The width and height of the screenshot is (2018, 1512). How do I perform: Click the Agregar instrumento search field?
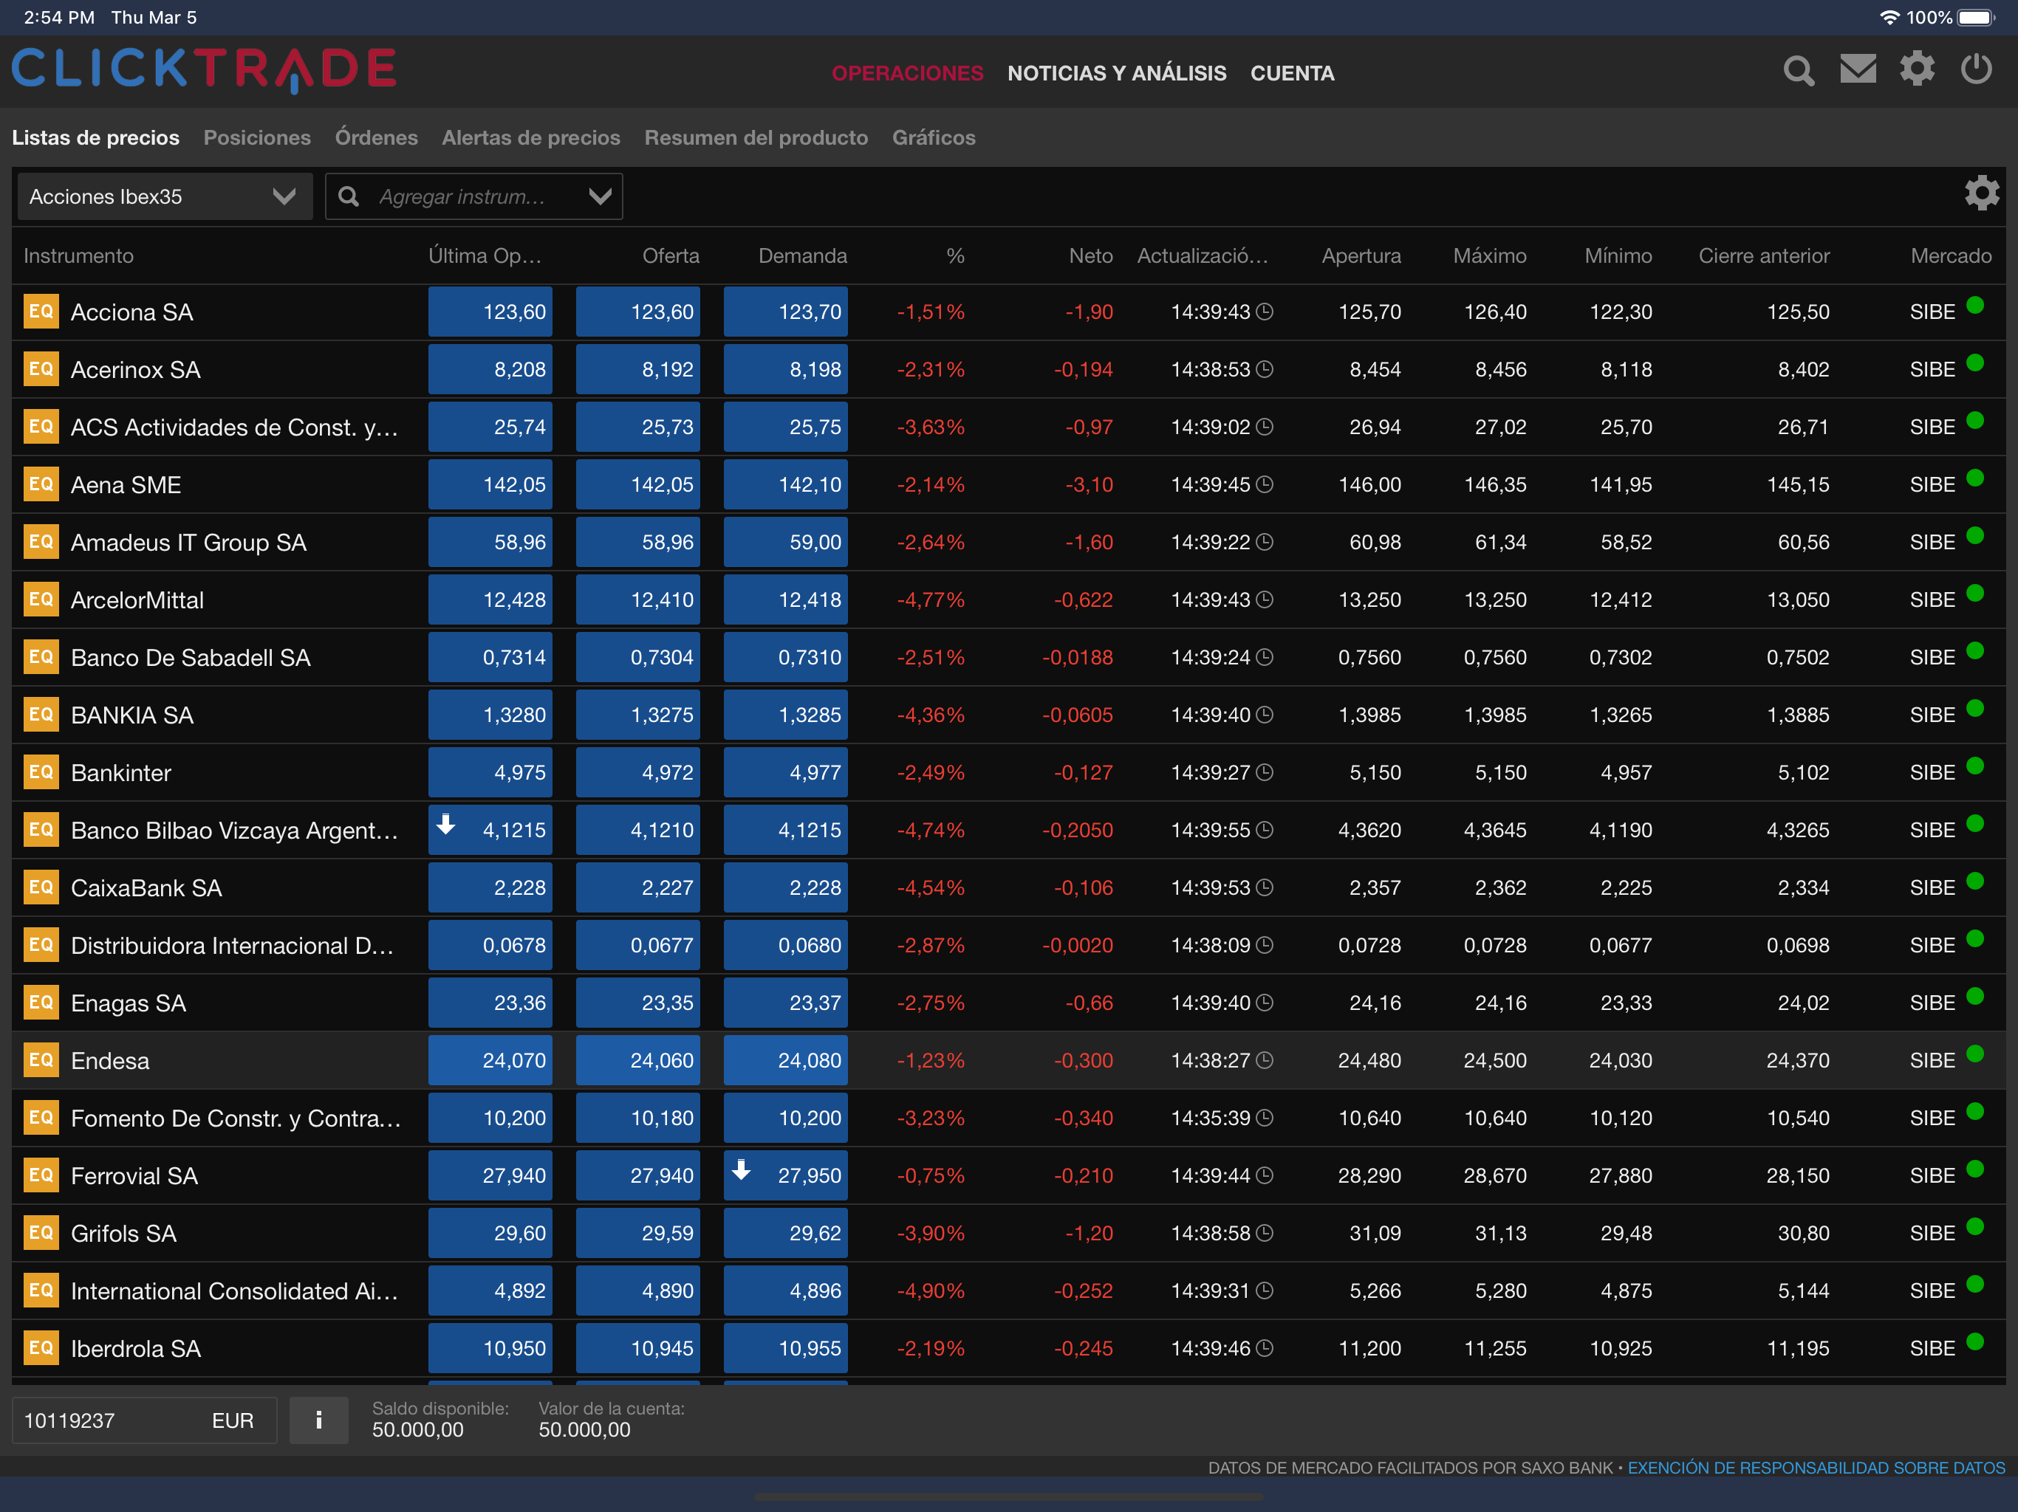(473, 196)
